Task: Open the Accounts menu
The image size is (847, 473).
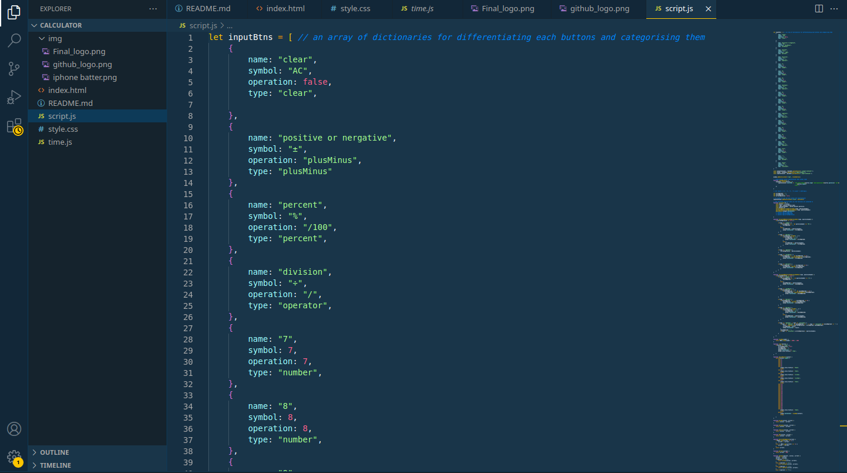Action: 14,429
